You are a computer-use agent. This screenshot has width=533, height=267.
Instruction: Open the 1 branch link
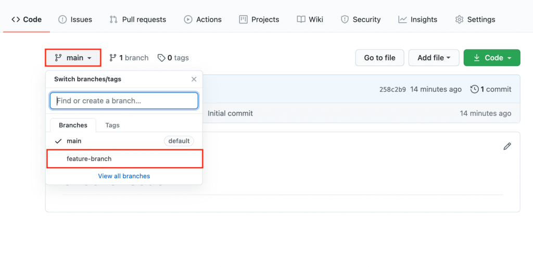tap(129, 58)
